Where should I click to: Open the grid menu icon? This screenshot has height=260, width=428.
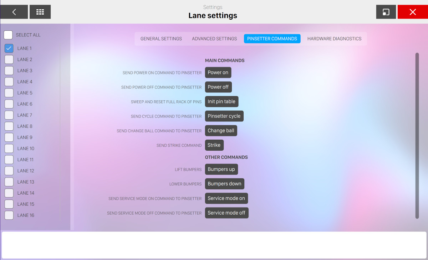pyautogui.click(x=40, y=12)
